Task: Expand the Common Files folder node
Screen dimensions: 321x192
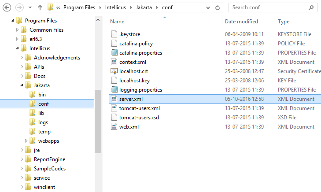Action: point(17,30)
